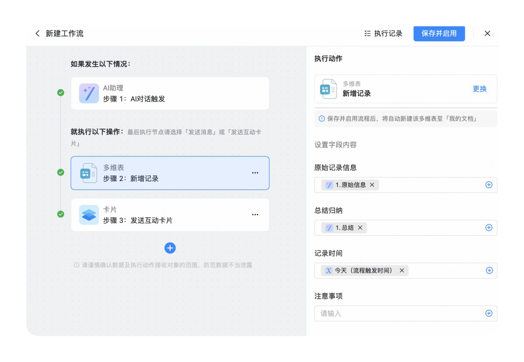This screenshot has width=524, height=362.
Task: Add a variable to 注意事项 field
Action: coord(488,314)
